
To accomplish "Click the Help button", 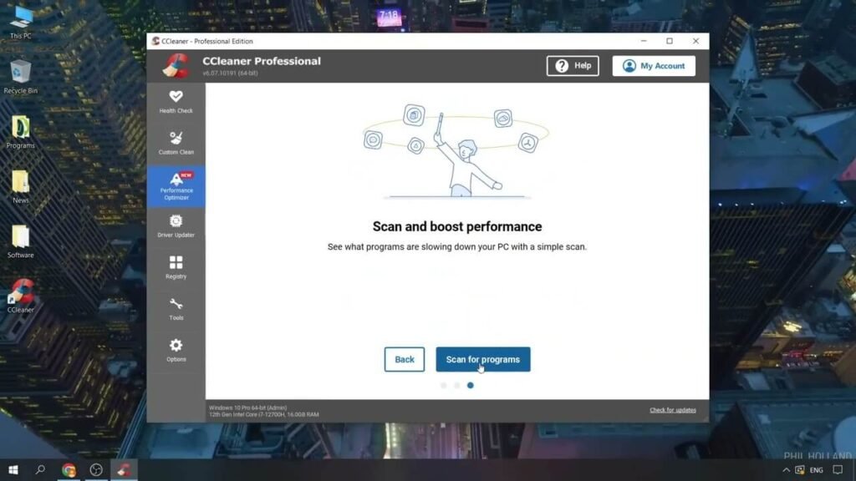I will 573,65.
